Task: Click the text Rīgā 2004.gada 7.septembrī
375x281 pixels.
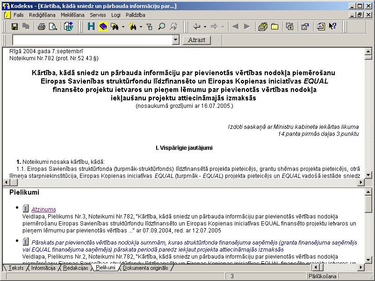Action: click(x=46, y=51)
